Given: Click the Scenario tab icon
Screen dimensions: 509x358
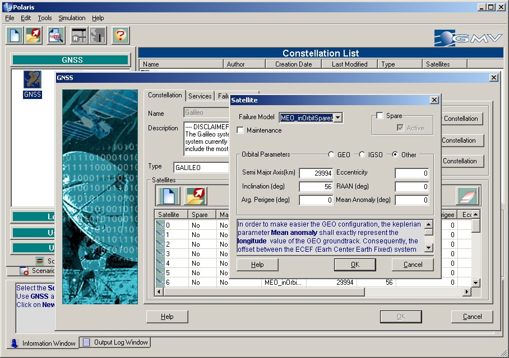Looking at the screenshot, I should (x=24, y=271).
